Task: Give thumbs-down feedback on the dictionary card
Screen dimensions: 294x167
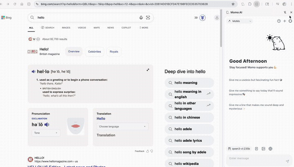Action: click(x=151, y=151)
